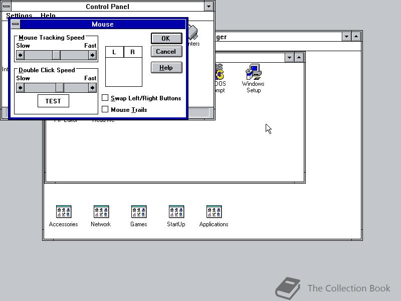Minimize the Control Panel window
401x301 pixels.
coord(209,7)
